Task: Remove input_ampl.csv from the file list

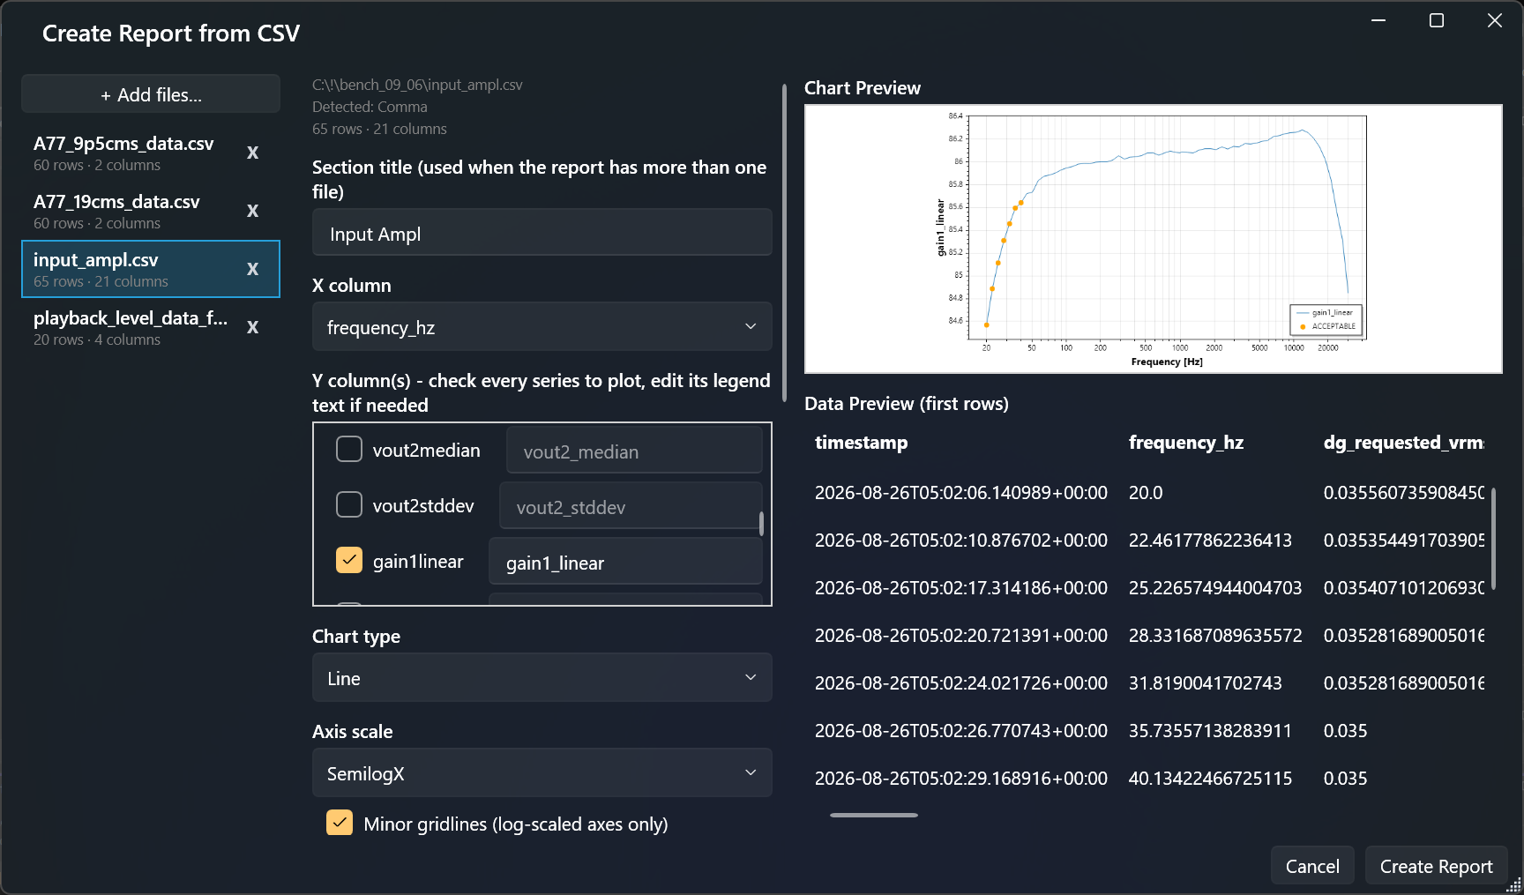Action: tap(252, 269)
